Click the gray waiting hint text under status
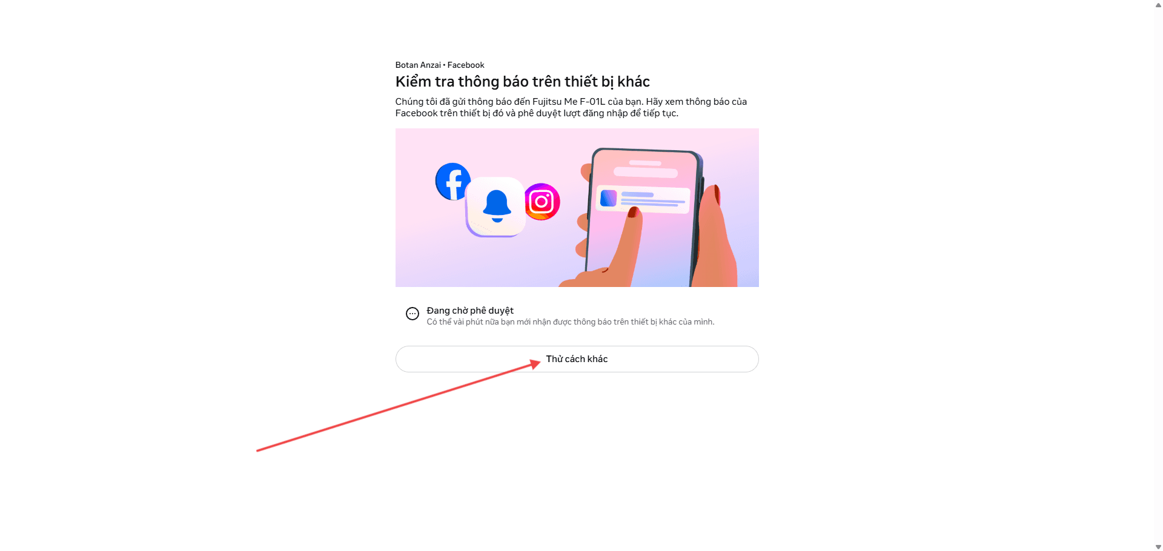1163x551 pixels. click(571, 322)
